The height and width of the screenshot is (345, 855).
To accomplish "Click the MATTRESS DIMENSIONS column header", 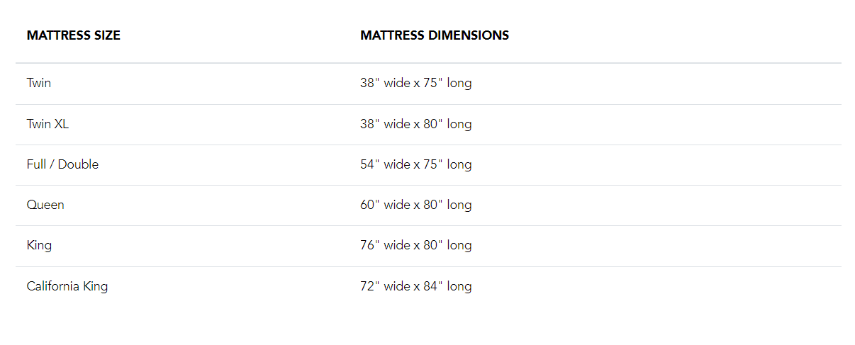I will pyautogui.click(x=435, y=35).
